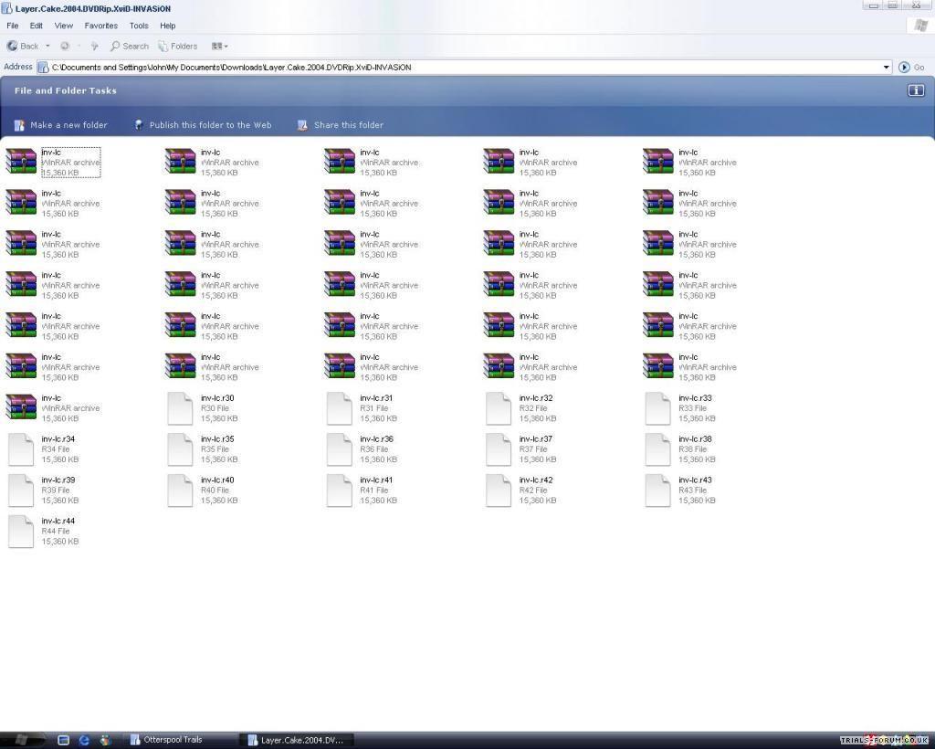Open the View menu

(x=64, y=26)
